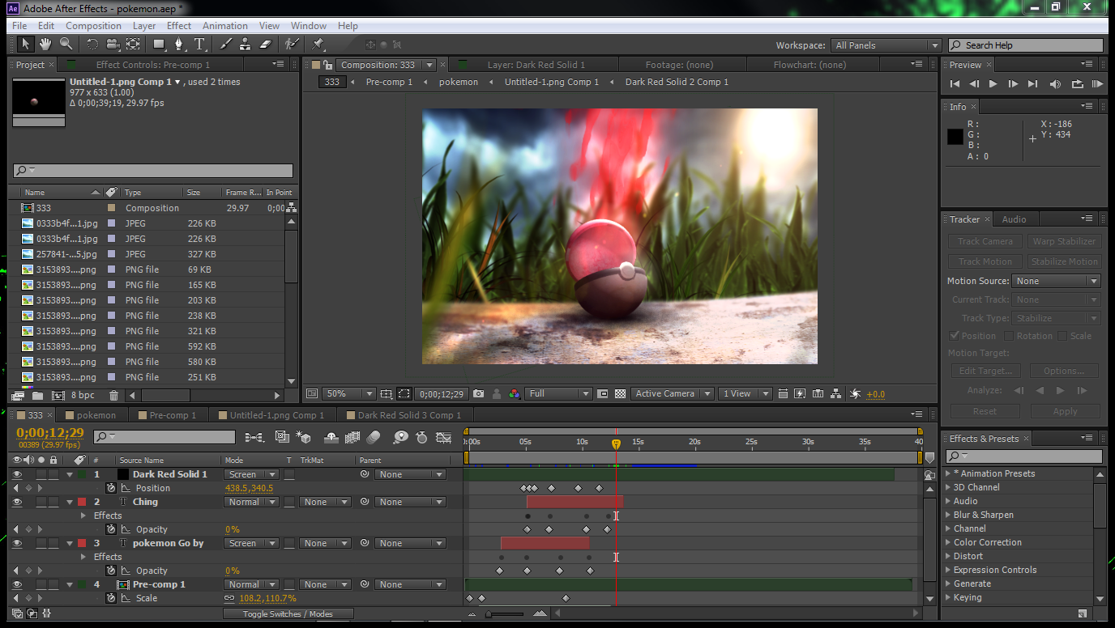Toggle the Position stopwatch on layer 1
This screenshot has height=628, width=1115.
point(111,489)
